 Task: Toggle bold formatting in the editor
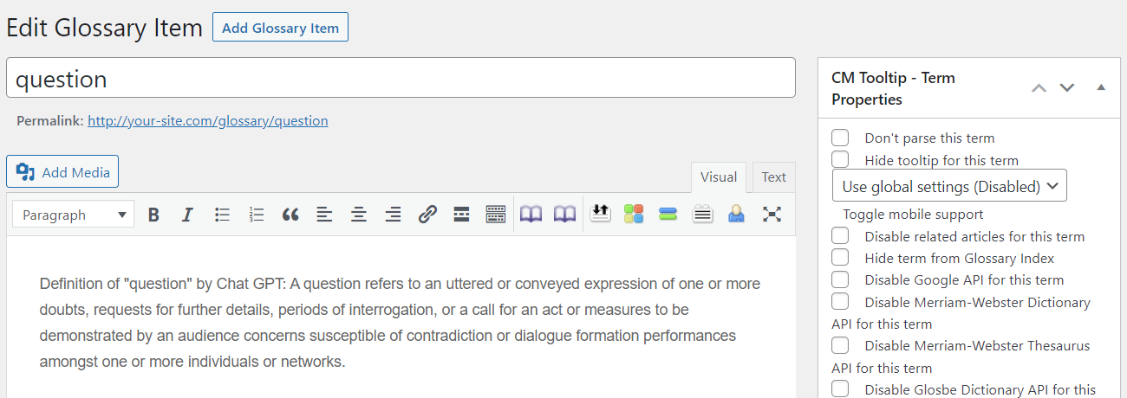tap(153, 215)
